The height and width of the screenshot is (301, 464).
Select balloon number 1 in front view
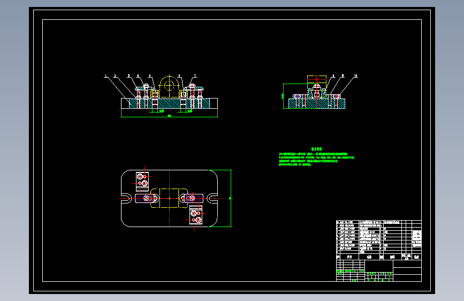click(105, 76)
